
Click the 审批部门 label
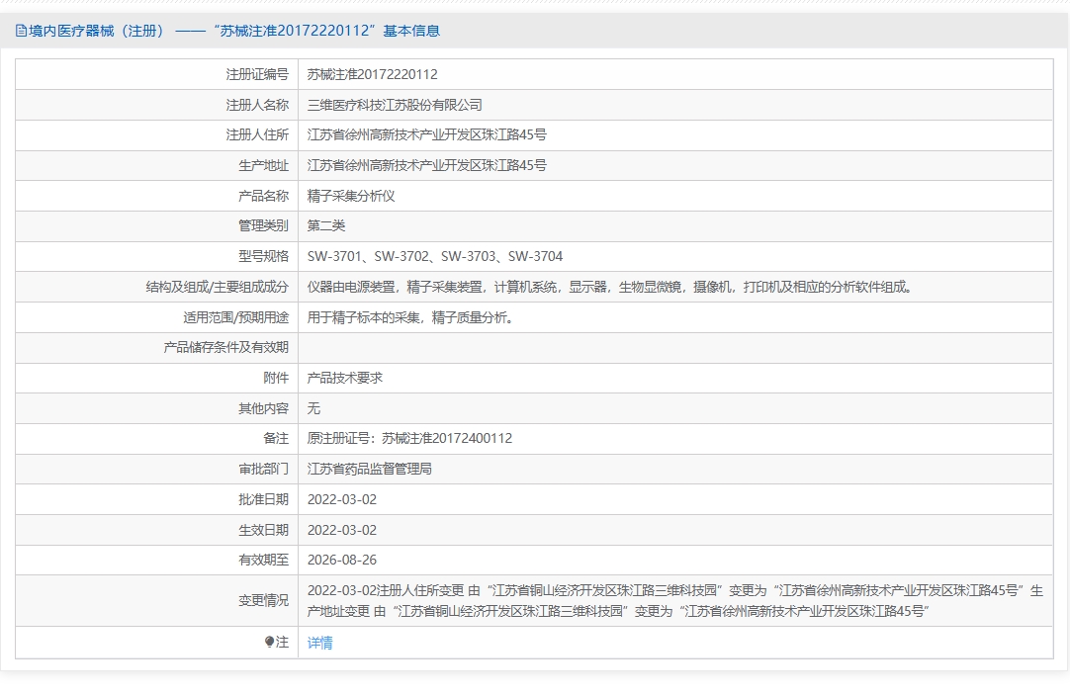(x=263, y=469)
